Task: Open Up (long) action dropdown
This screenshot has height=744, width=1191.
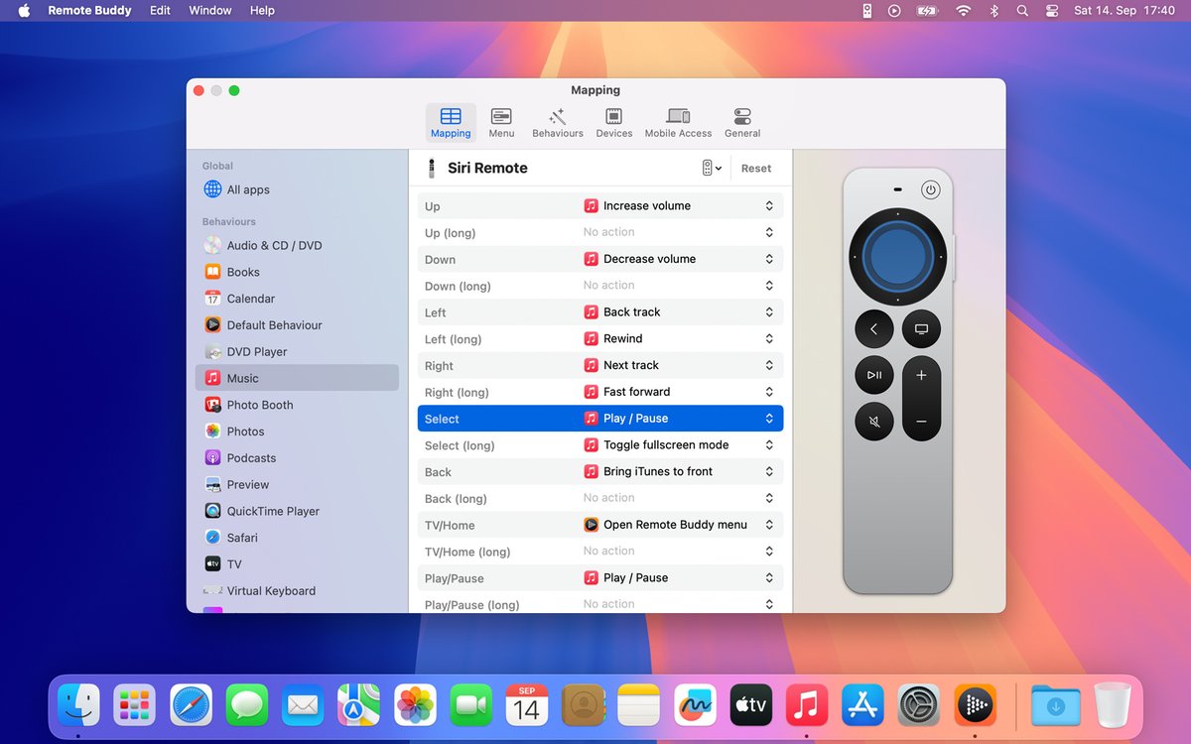Action: click(x=679, y=232)
